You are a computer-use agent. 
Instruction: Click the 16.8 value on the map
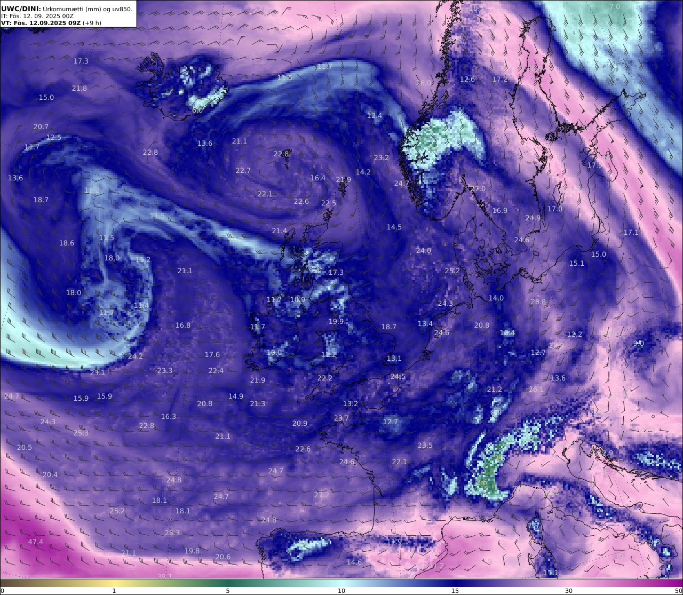coord(183,325)
